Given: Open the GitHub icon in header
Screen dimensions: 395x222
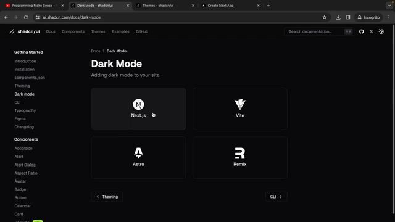Looking at the screenshot, I should [x=362, y=31].
